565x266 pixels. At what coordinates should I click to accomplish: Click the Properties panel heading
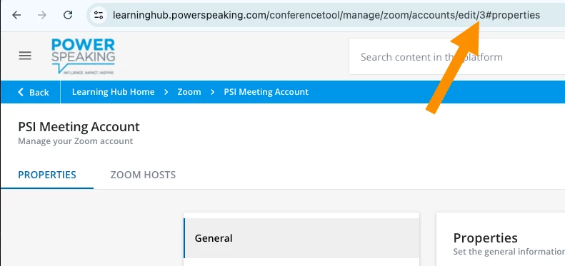[x=486, y=238]
